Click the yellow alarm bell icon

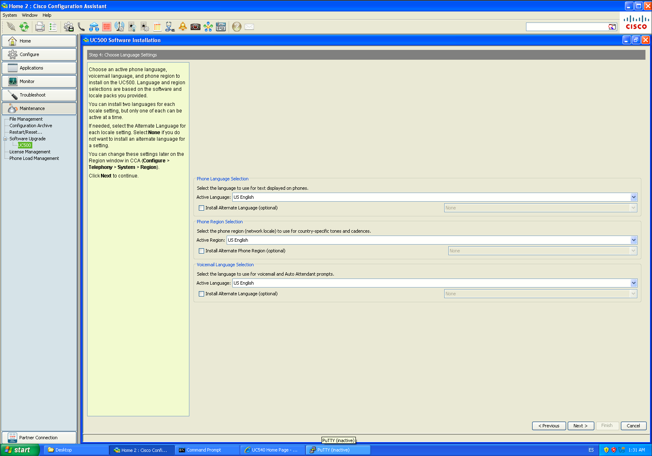(183, 27)
